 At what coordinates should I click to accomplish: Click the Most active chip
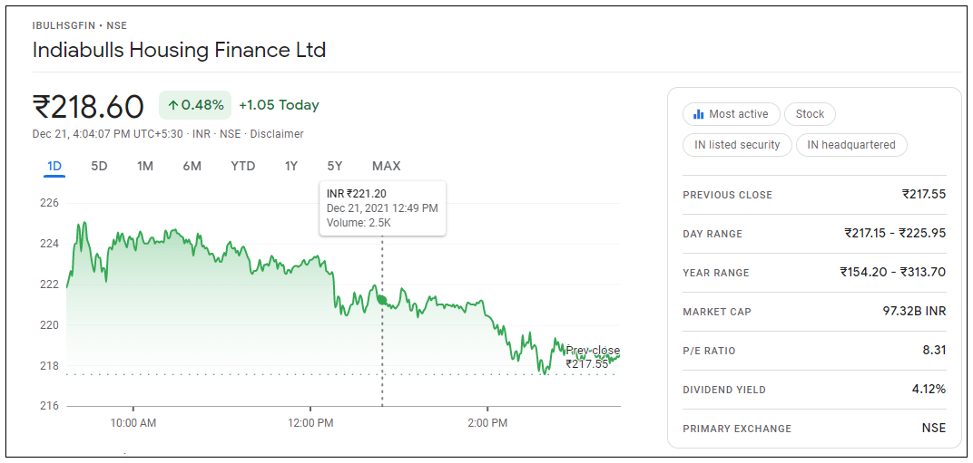tap(731, 114)
